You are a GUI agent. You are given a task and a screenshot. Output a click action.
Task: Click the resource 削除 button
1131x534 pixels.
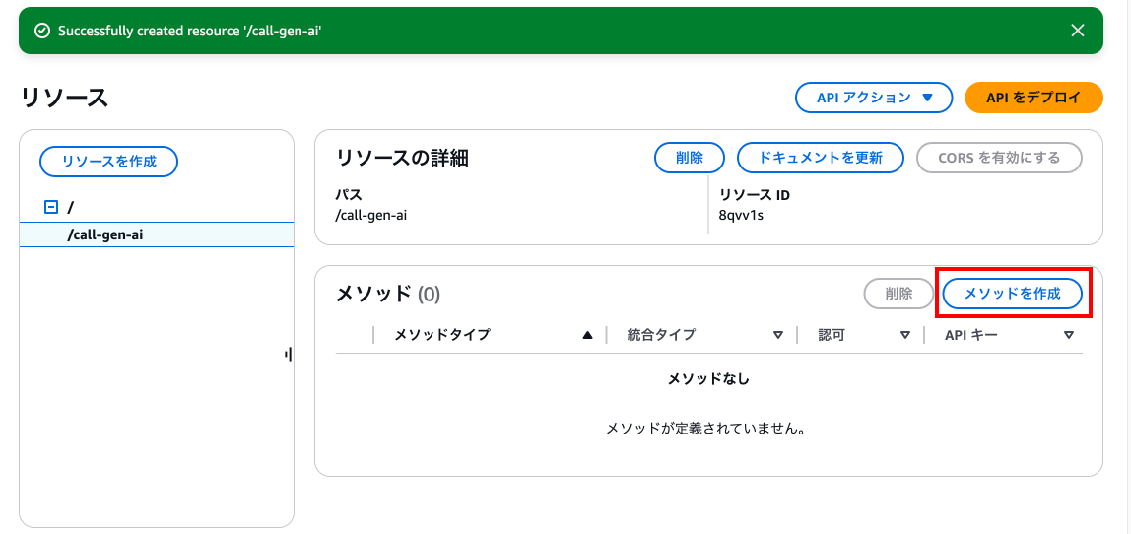690,158
